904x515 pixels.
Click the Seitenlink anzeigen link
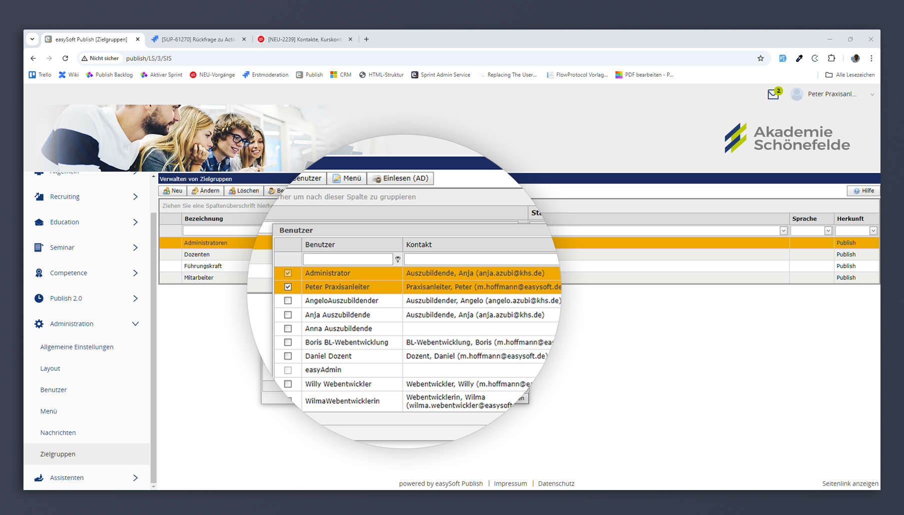pyautogui.click(x=850, y=484)
